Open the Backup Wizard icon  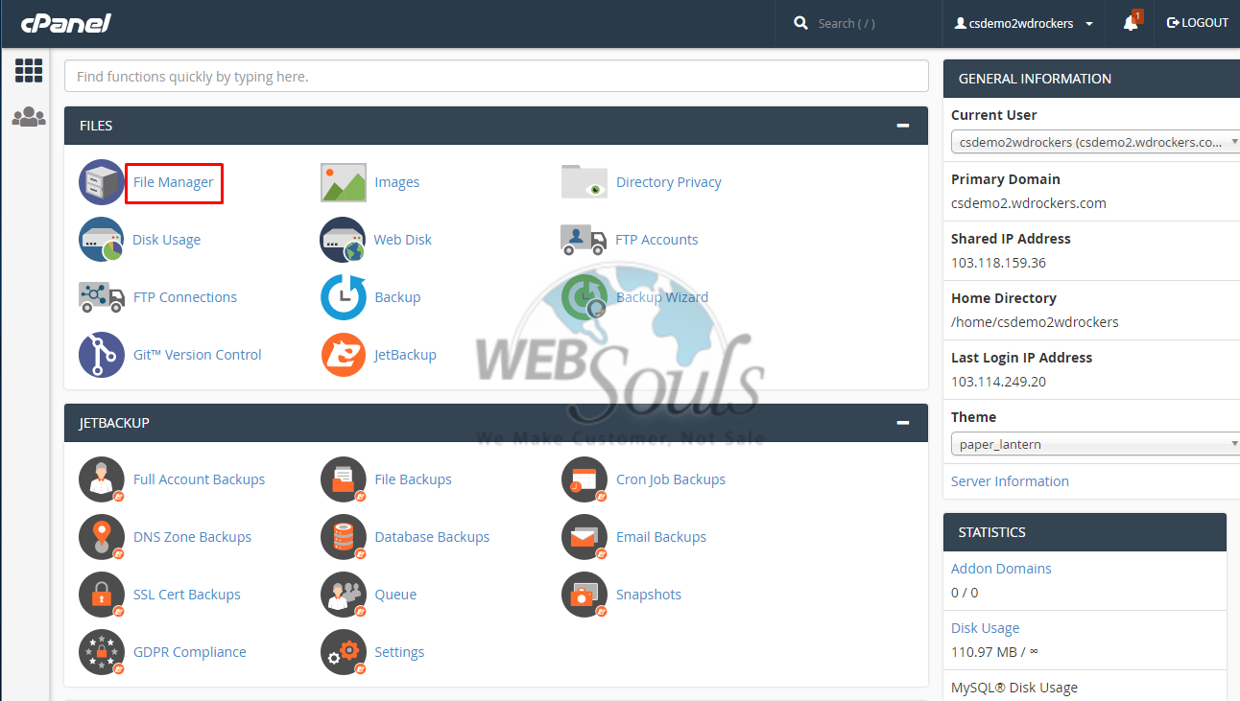pos(584,297)
